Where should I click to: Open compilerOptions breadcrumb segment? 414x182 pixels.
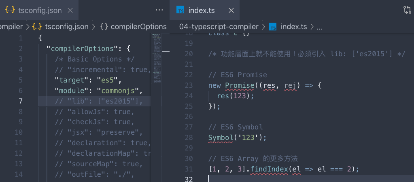point(139,27)
